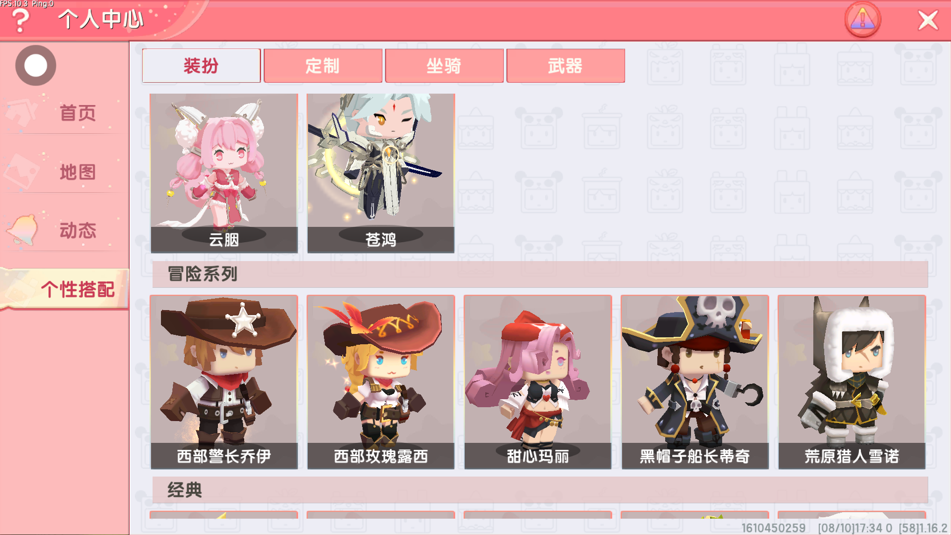Close the personal center panel

coord(928,20)
